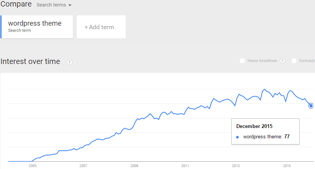Click the 2005 label on the time axis
The image size is (315, 169).
click(x=32, y=166)
